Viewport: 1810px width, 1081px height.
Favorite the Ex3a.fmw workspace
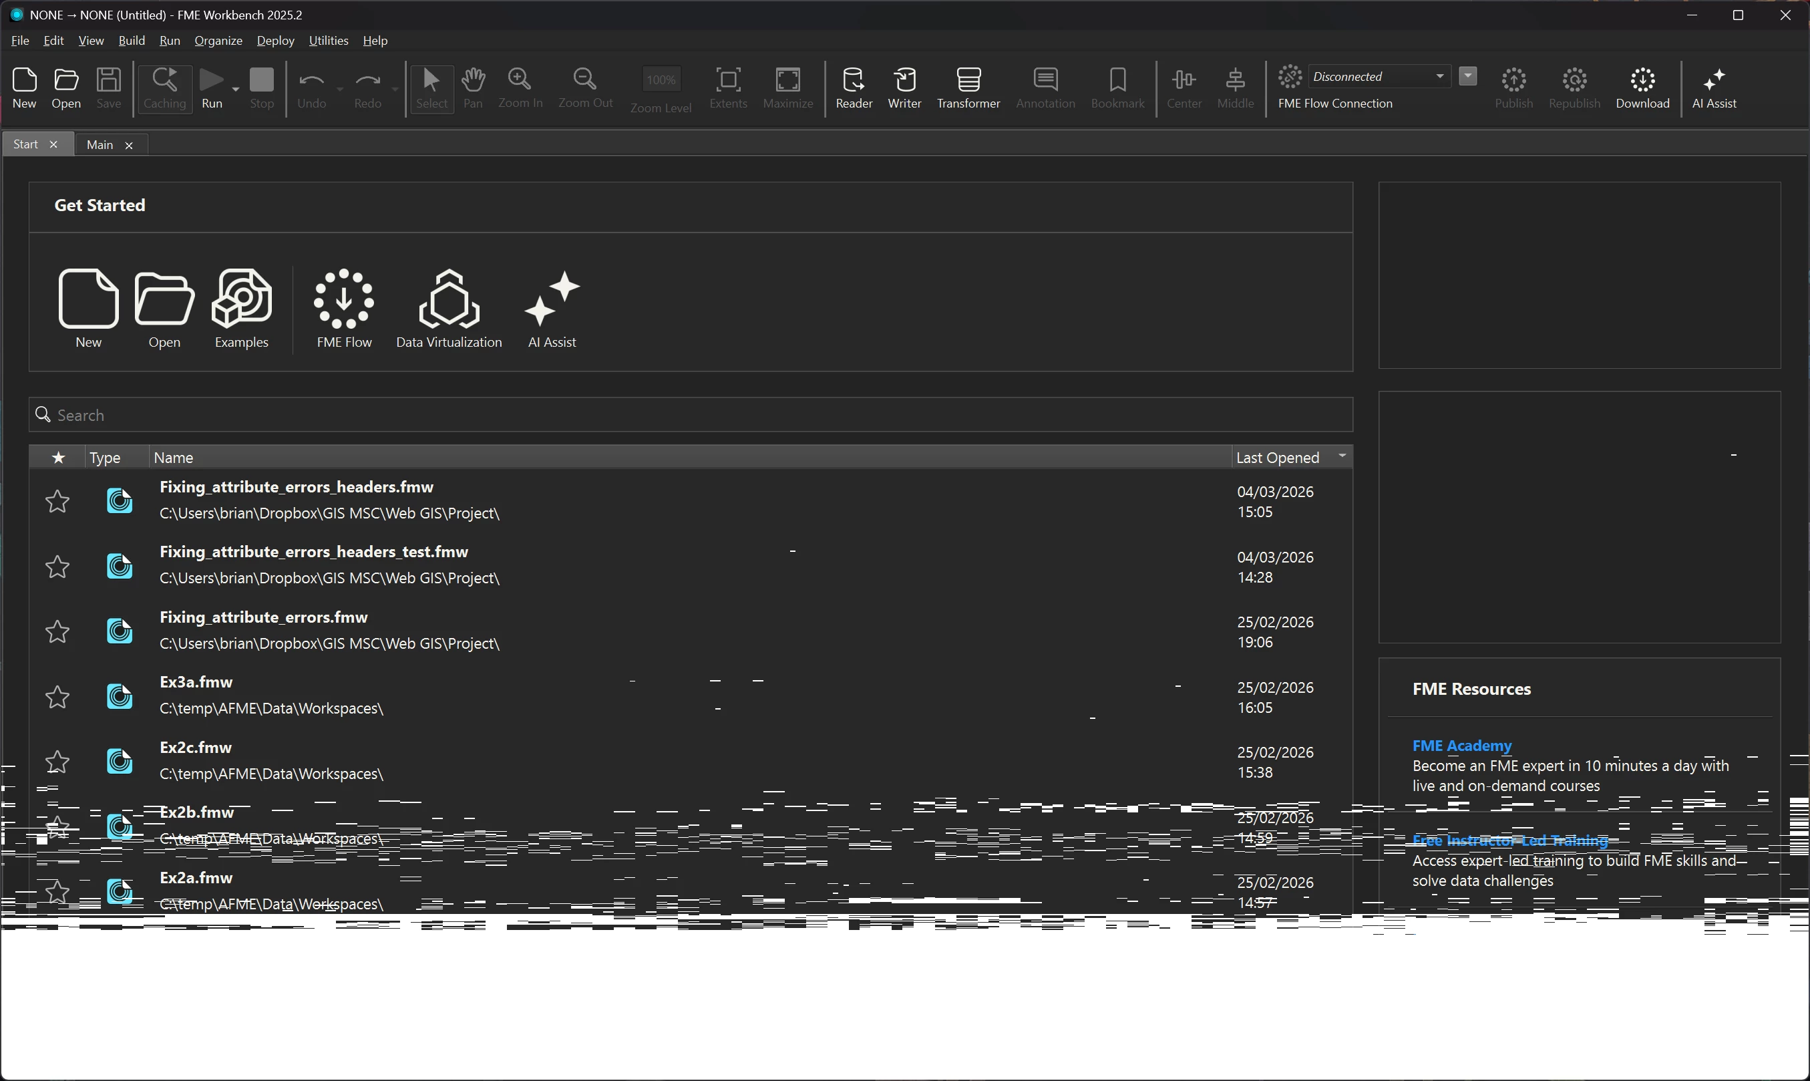point(57,697)
